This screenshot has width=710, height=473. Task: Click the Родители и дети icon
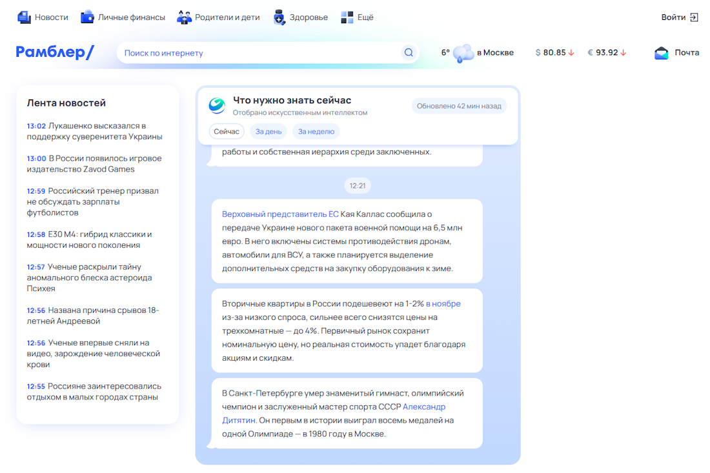[x=184, y=17]
